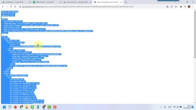Viewport: 196px width, 110px height.
Task: Click the button class btn-new line
Action: click(x=30, y=62)
